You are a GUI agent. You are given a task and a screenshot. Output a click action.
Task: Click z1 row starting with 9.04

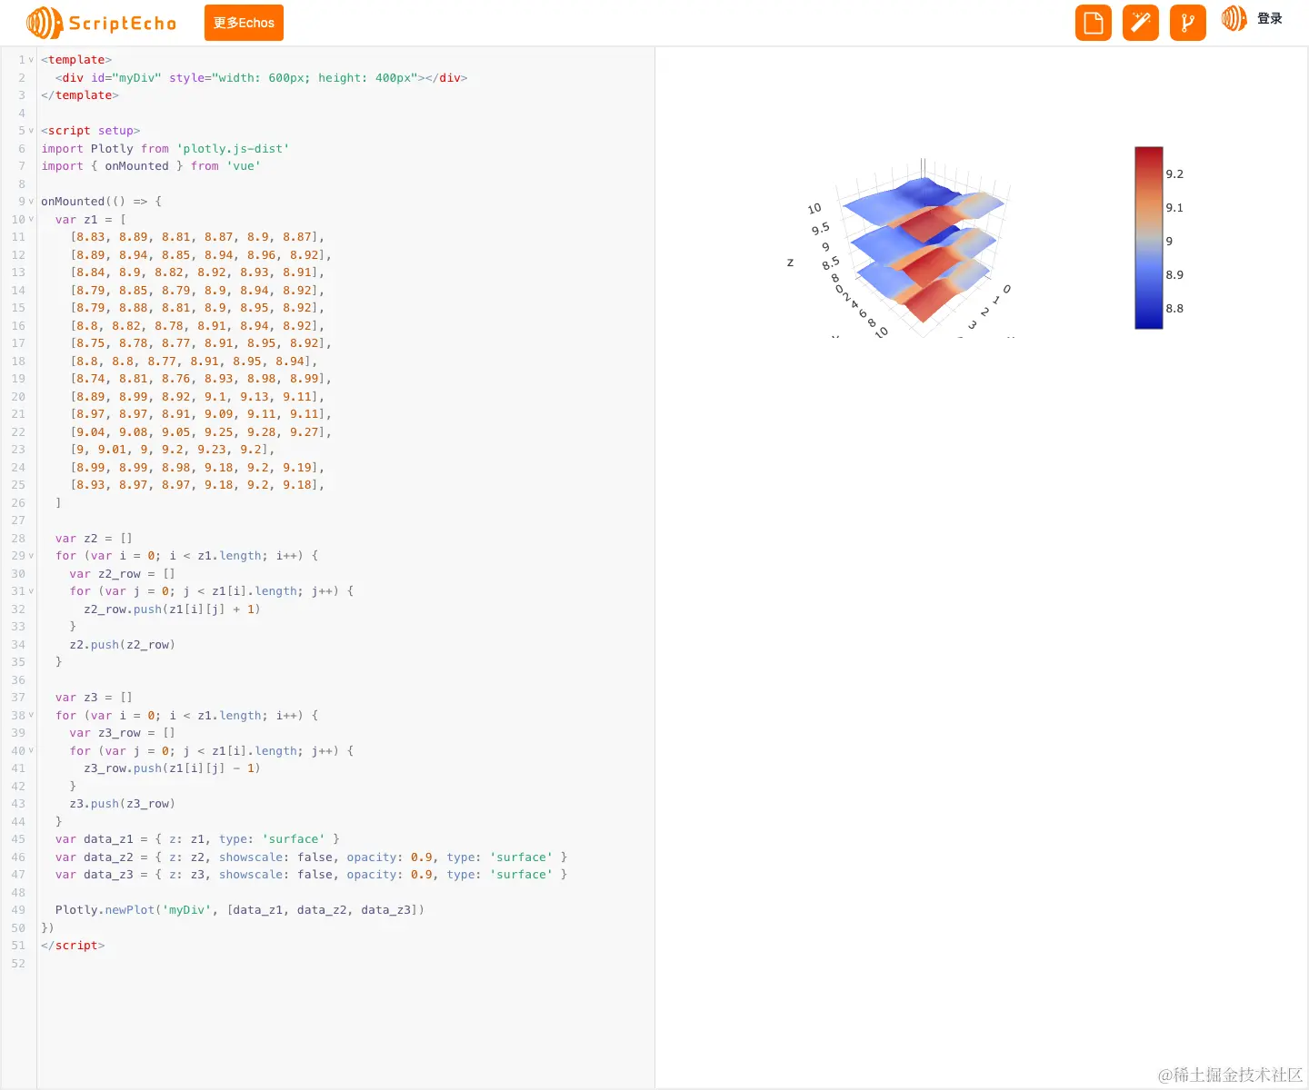[201, 432]
